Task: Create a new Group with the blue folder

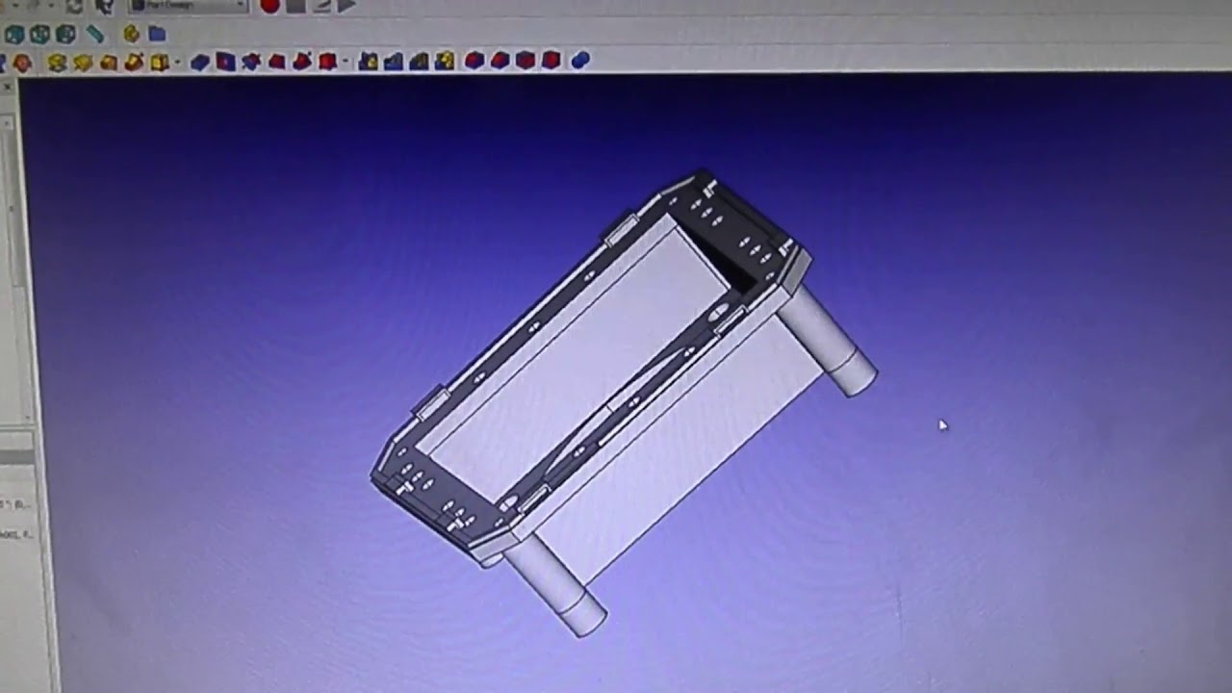Action: (x=157, y=35)
